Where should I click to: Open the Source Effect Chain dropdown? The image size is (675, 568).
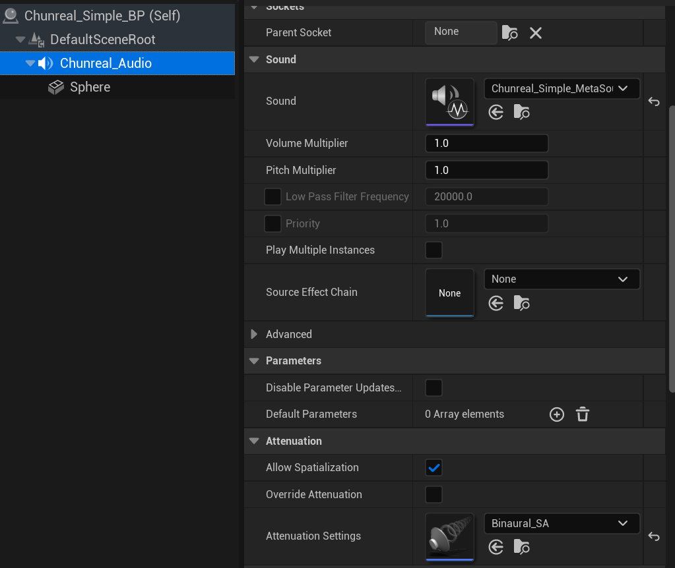pyautogui.click(x=561, y=279)
